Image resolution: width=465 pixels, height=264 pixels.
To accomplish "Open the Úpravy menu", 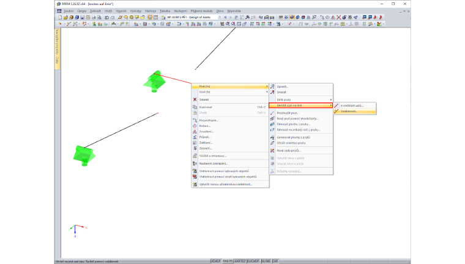I will (x=82, y=11).
